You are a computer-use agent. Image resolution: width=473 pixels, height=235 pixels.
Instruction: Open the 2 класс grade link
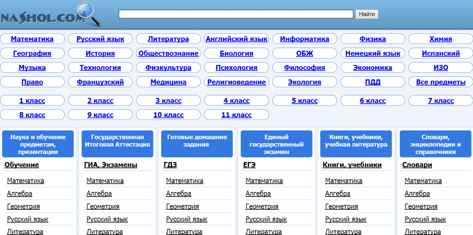[100, 101]
